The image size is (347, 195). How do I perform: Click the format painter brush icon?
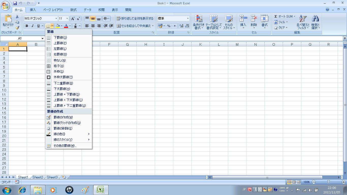[17, 28]
